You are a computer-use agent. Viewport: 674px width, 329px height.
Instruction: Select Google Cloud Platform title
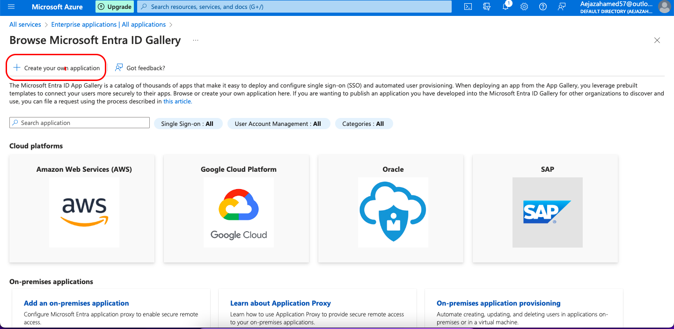click(x=239, y=169)
